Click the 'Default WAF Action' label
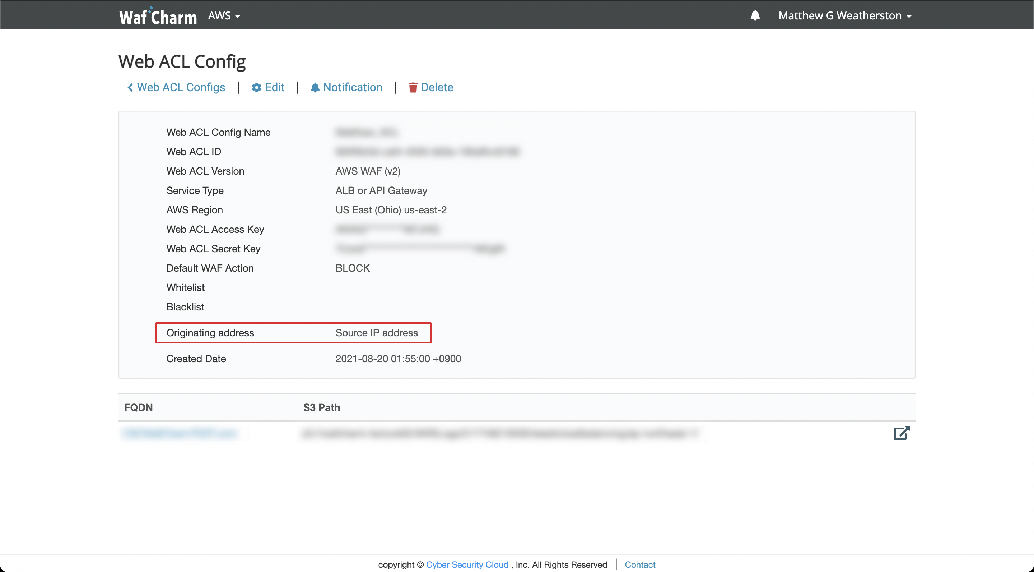The width and height of the screenshot is (1034, 572). click(x=210, y=268)
